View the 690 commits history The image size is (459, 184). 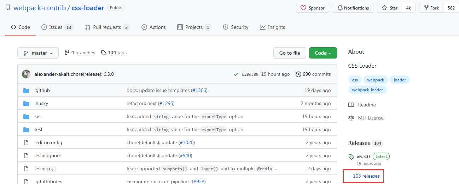[313, 74]
